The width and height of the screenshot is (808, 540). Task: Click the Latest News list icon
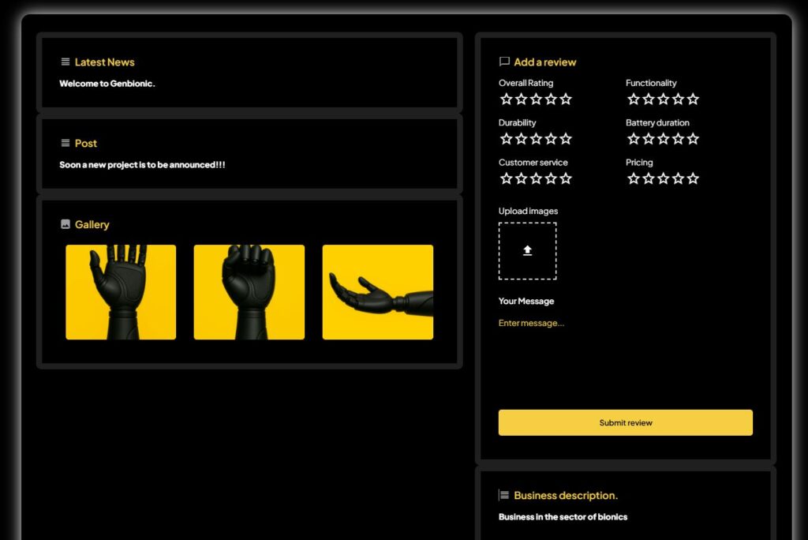[x=65, y=62]
